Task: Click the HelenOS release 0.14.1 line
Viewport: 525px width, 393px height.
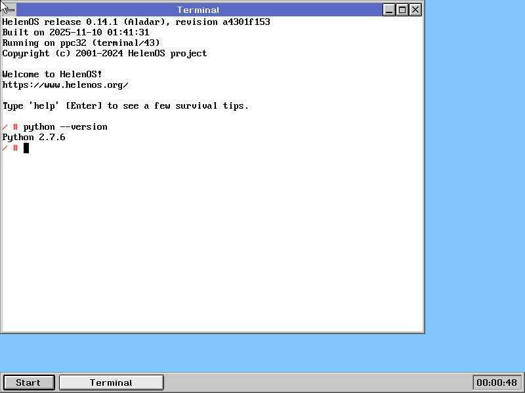Action: [136, 22]
